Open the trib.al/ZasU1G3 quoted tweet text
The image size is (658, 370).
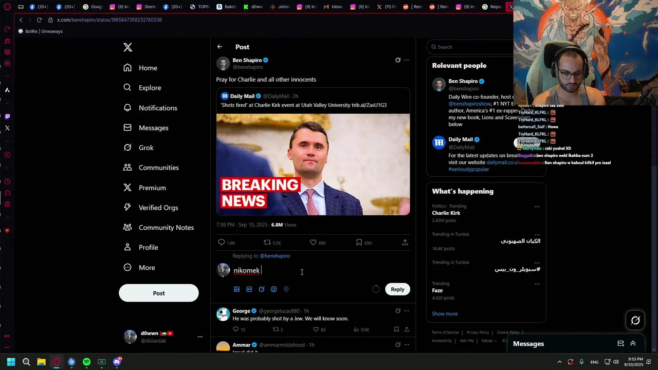[304, 105]
